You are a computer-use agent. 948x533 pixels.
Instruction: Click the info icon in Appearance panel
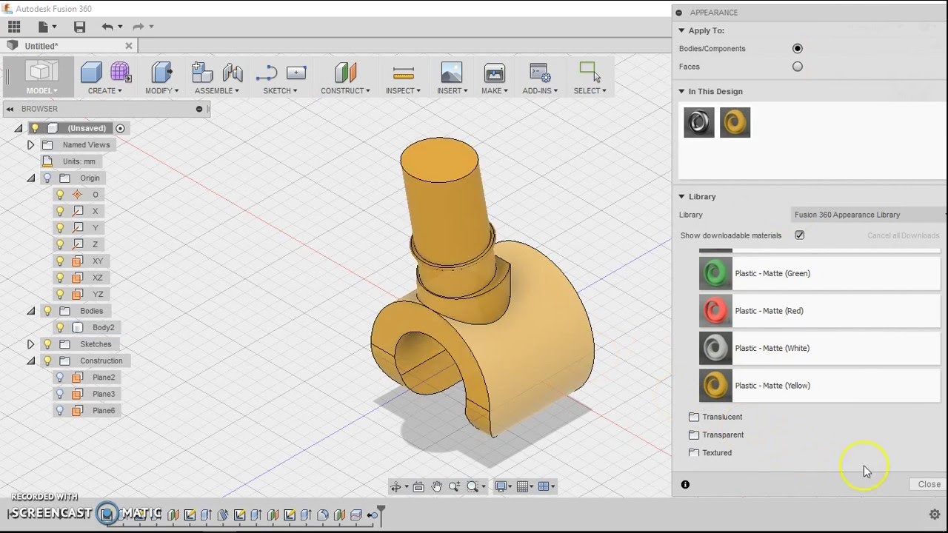(x=685, y=484)
